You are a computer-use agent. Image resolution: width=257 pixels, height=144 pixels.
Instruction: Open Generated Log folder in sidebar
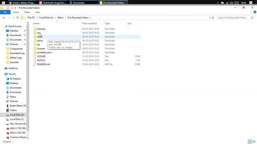pos(17,53)
